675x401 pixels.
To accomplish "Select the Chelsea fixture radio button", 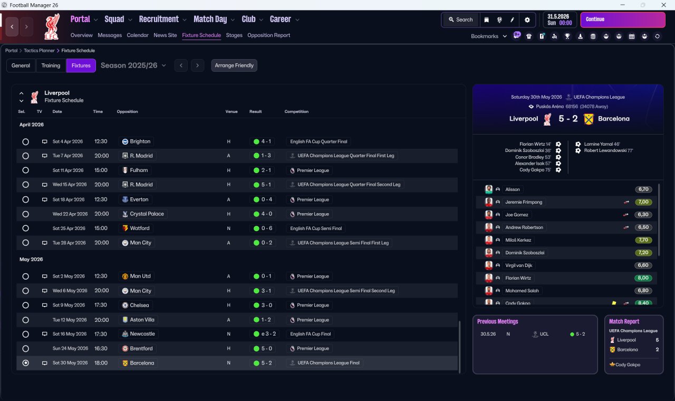I will coord(25,305).
